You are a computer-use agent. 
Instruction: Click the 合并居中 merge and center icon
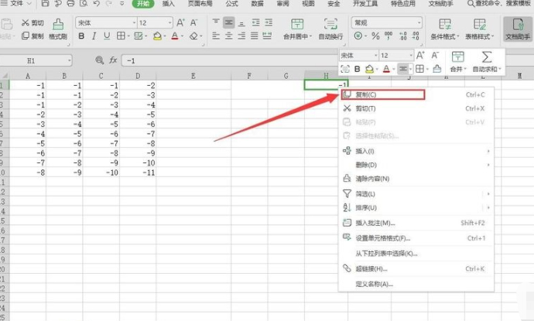tap(297, 25)
